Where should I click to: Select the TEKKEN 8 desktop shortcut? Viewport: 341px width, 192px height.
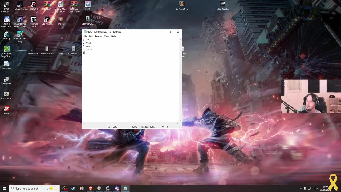[x=34, y=6]
